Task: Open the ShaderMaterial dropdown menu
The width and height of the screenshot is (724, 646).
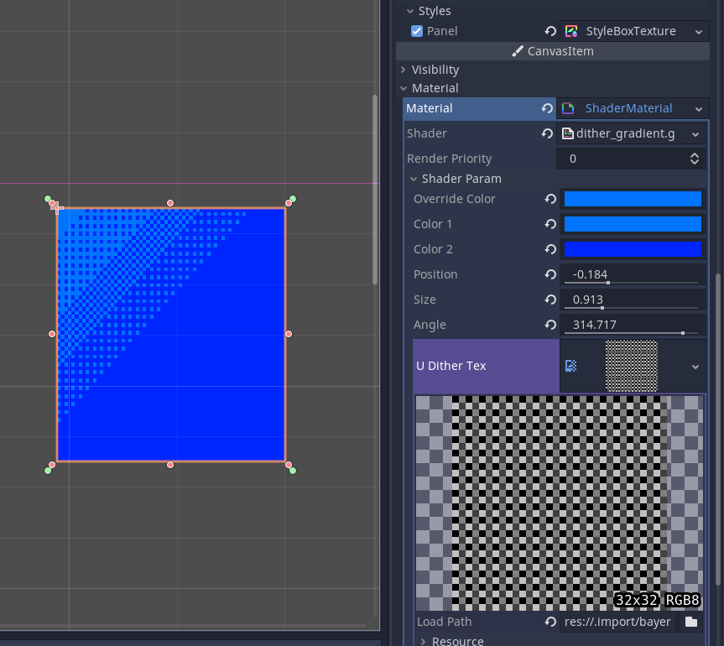Action: (x=697, y=108)
